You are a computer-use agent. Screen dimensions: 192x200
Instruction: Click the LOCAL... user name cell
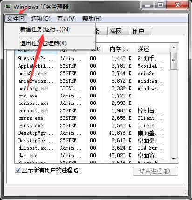70,88
